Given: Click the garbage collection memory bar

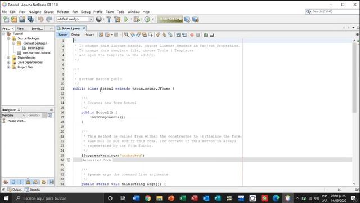Looking at the screenshot, I should click(x=170, y=19).
